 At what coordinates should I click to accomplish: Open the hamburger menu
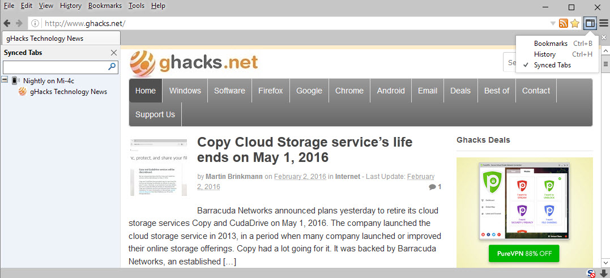click(x=603, y=23)
